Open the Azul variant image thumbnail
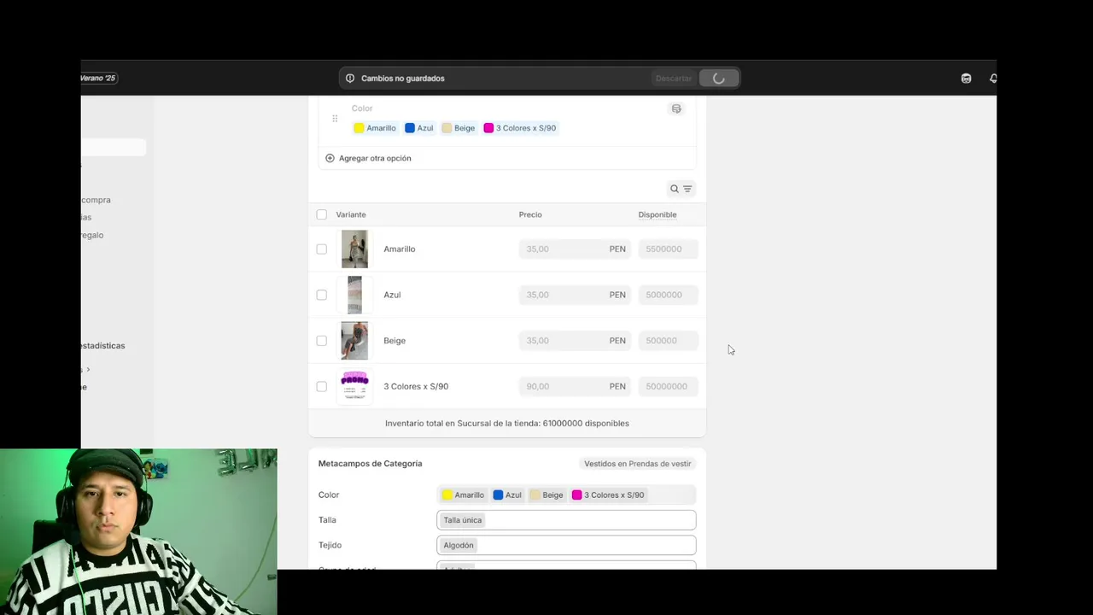The image size is (1093, 615). click(x=354, y=295)
